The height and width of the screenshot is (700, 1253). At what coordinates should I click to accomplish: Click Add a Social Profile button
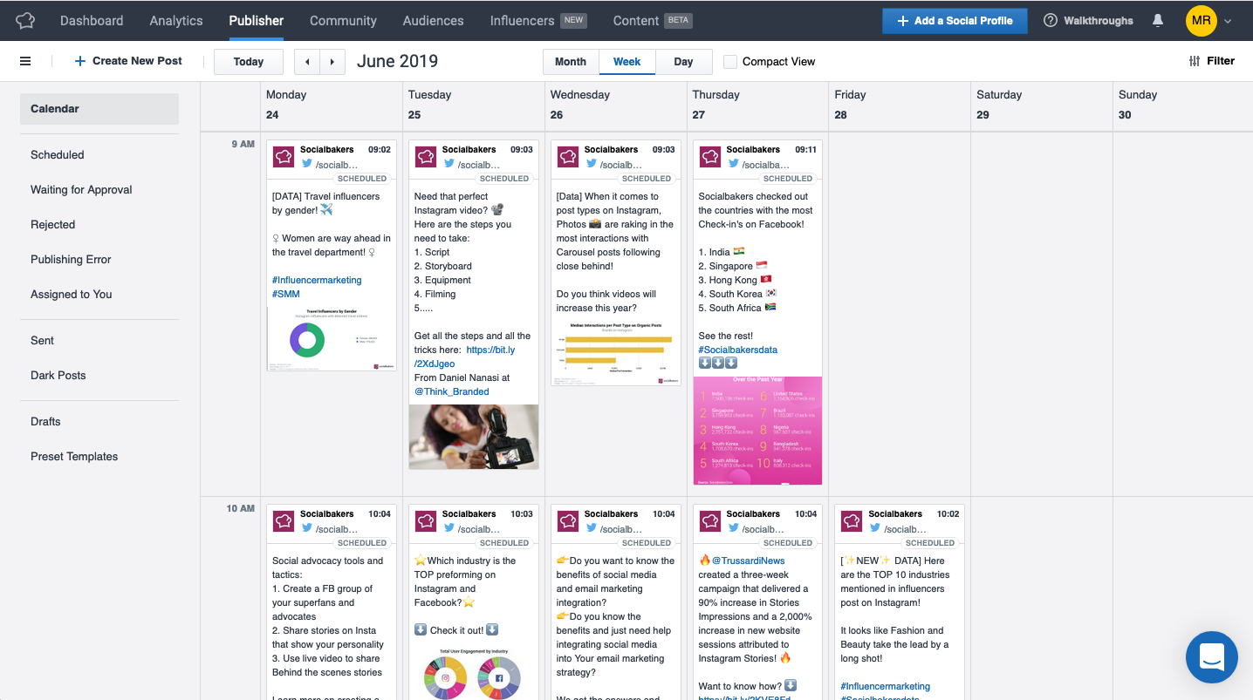tap(955, 20)
